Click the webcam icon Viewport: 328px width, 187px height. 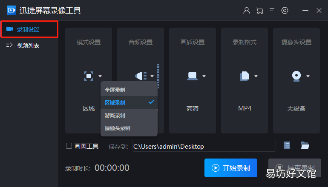296,76
